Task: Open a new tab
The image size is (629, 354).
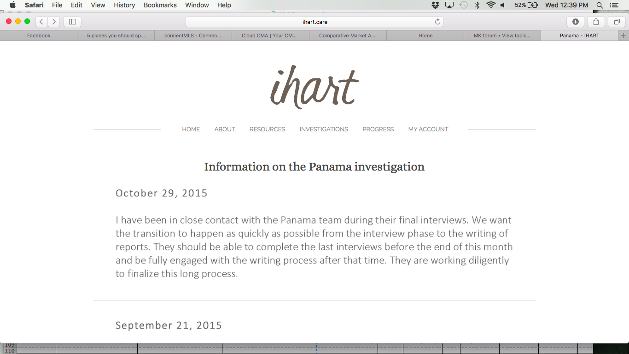Action: coord(624,35)
